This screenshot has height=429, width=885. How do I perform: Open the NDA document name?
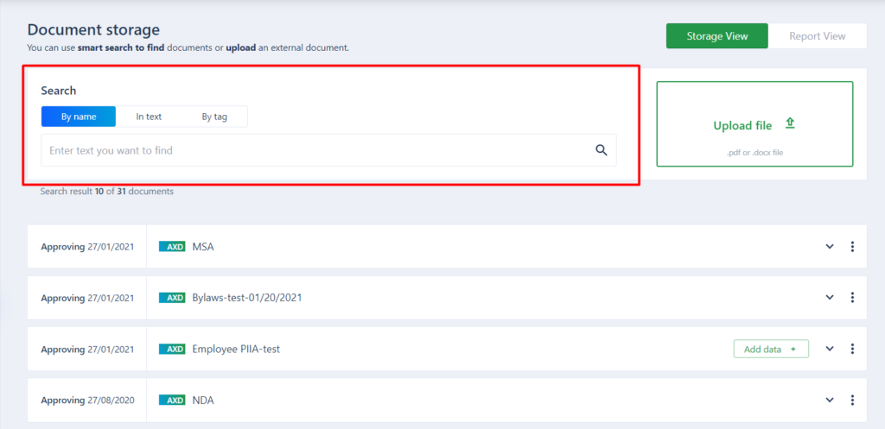pos(203,401)
